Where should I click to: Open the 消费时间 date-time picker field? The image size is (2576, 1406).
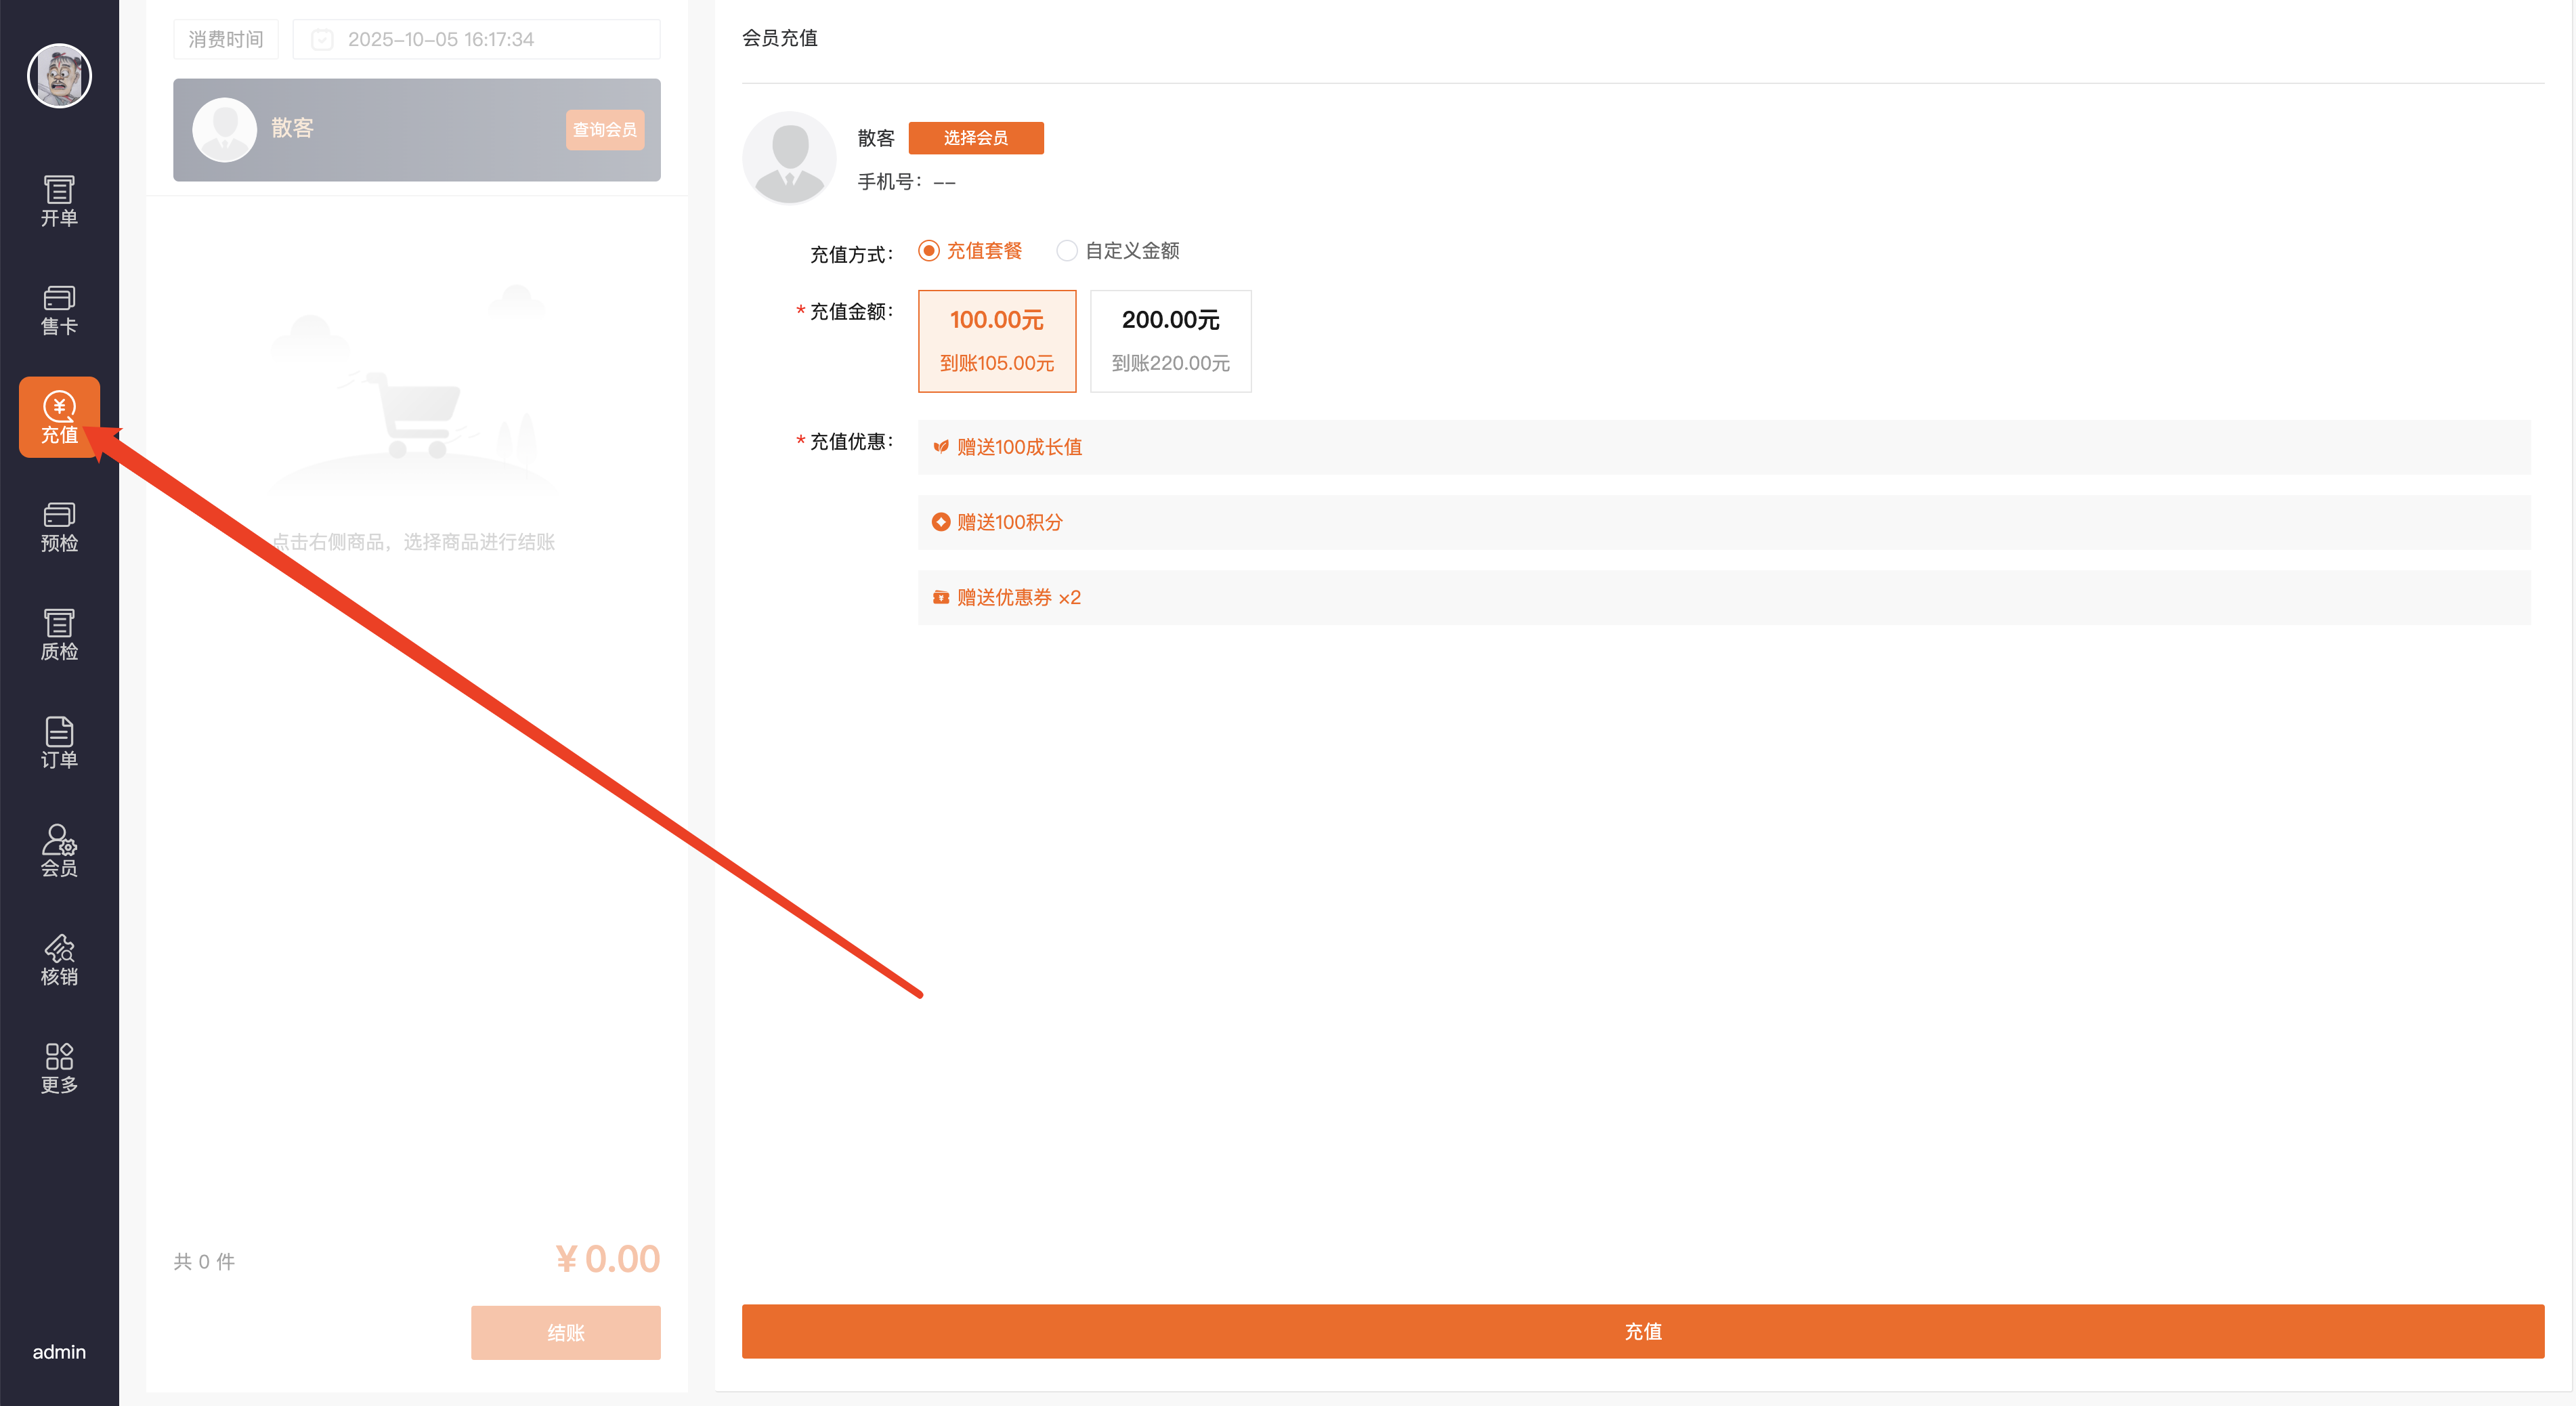click(476, 40)
